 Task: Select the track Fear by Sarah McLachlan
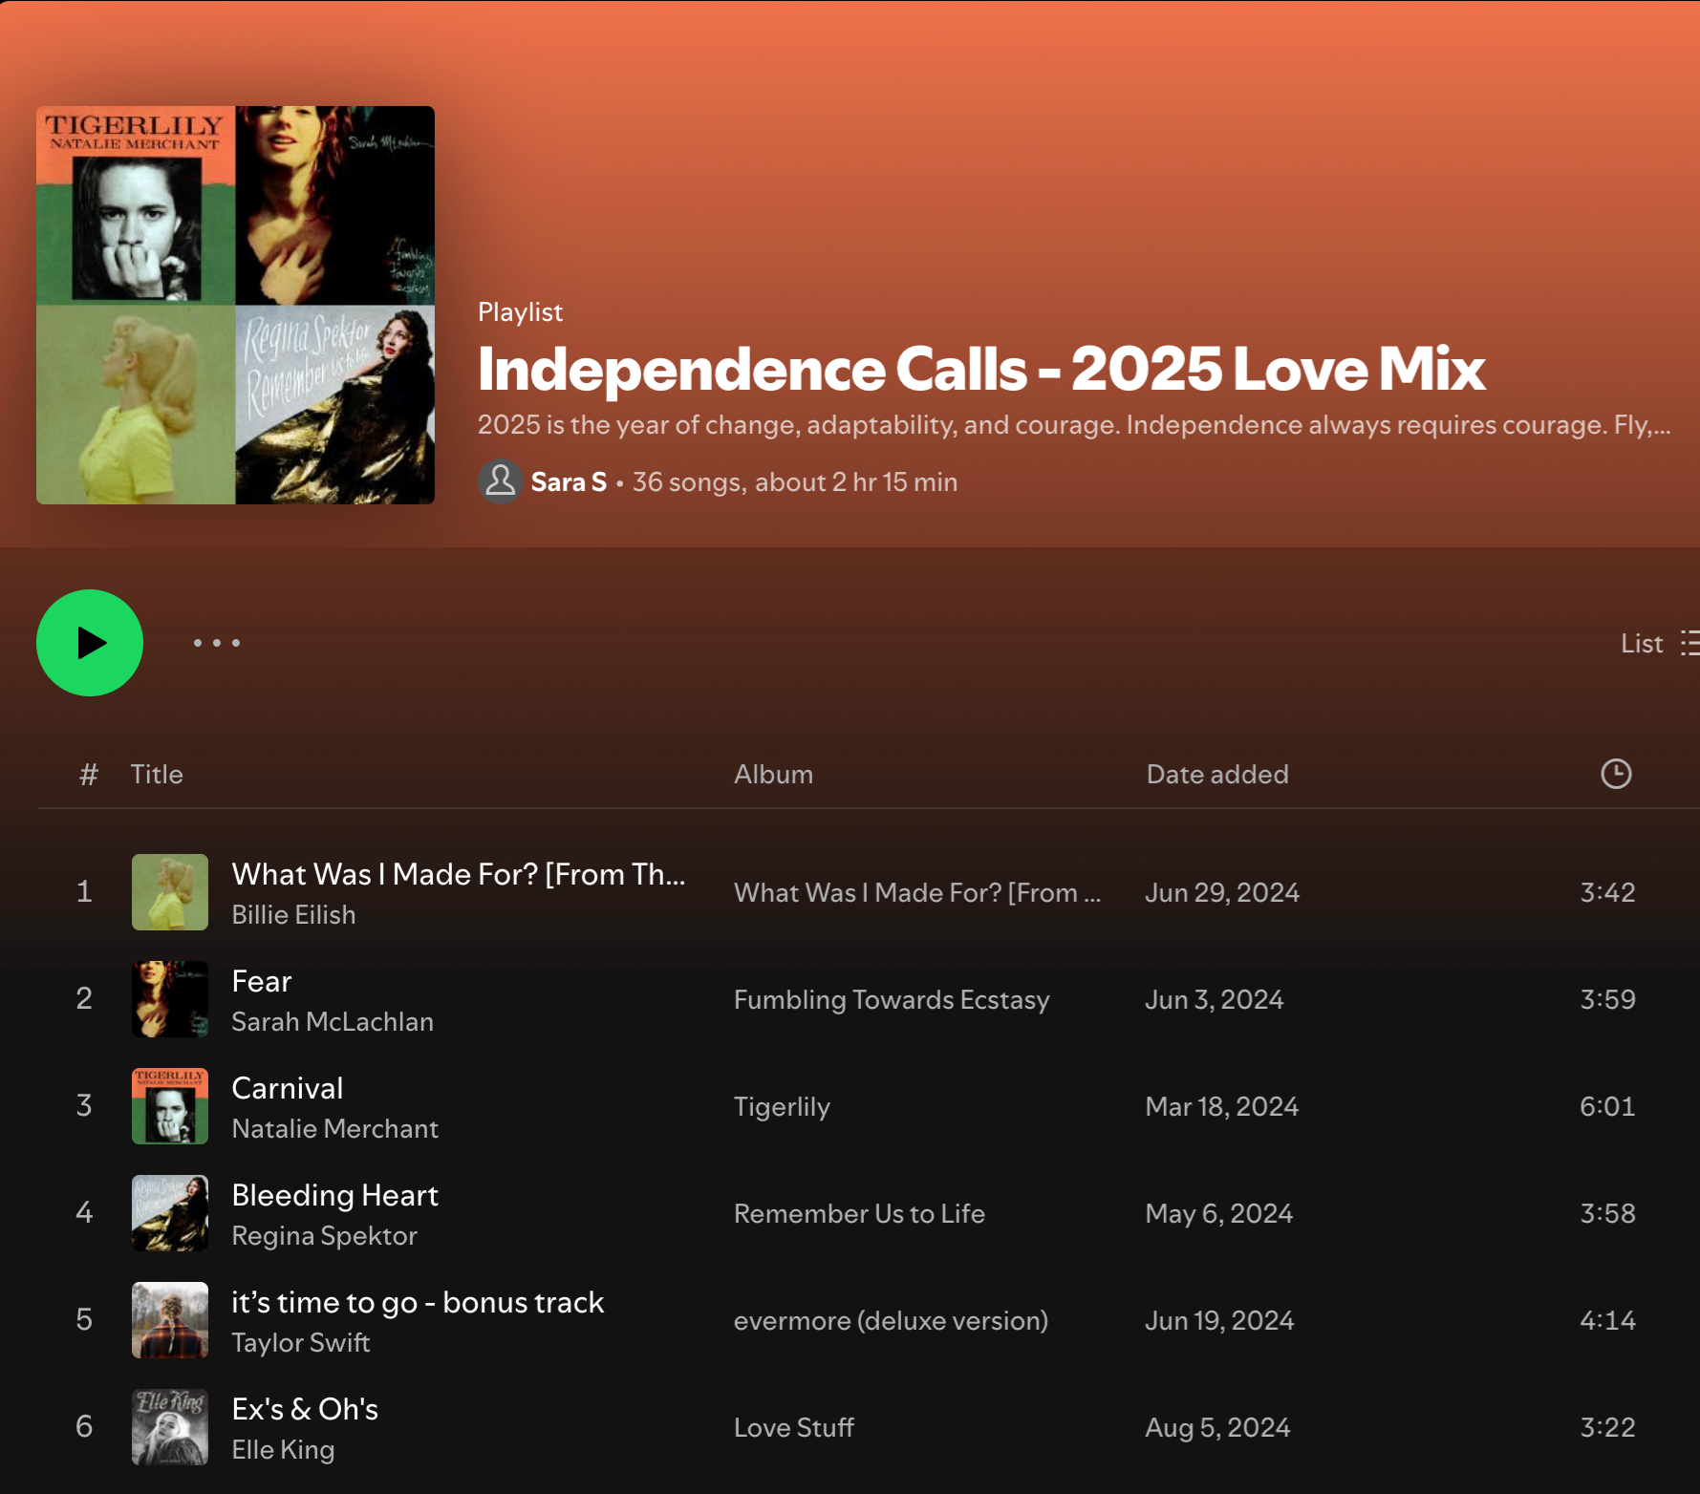(x=261, y=981)
